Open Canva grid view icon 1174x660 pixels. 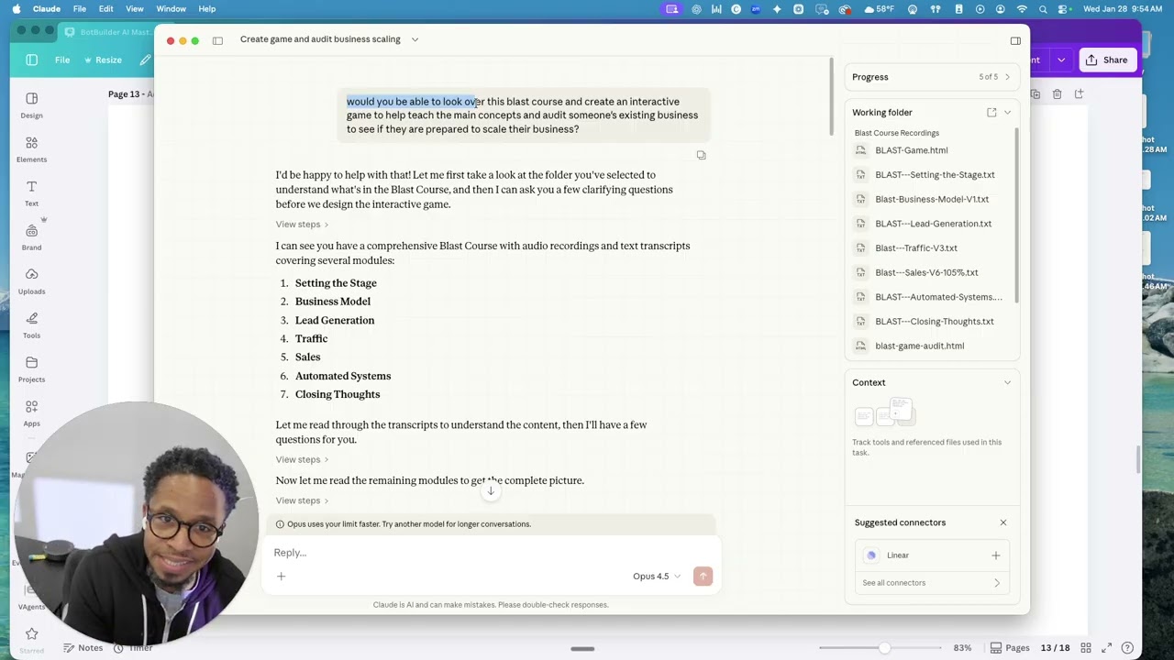pyautogui.click(x=1086, y=648)
